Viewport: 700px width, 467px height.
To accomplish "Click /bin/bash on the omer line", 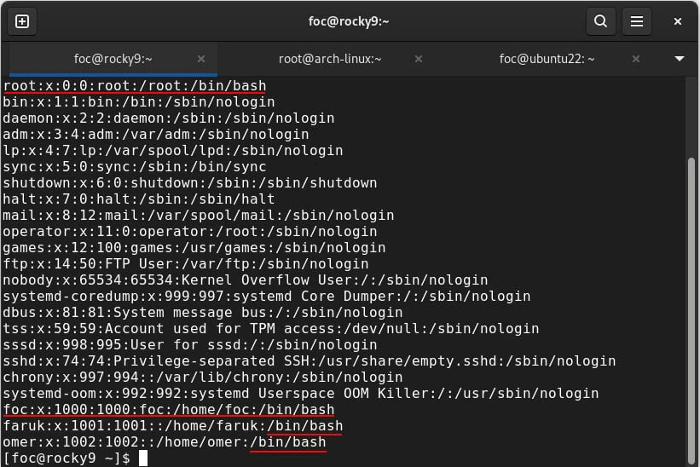I will [x=287, y=442].
